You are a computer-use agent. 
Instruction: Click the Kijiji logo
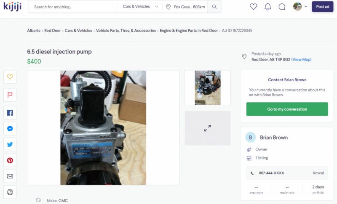tap(13, 7)
